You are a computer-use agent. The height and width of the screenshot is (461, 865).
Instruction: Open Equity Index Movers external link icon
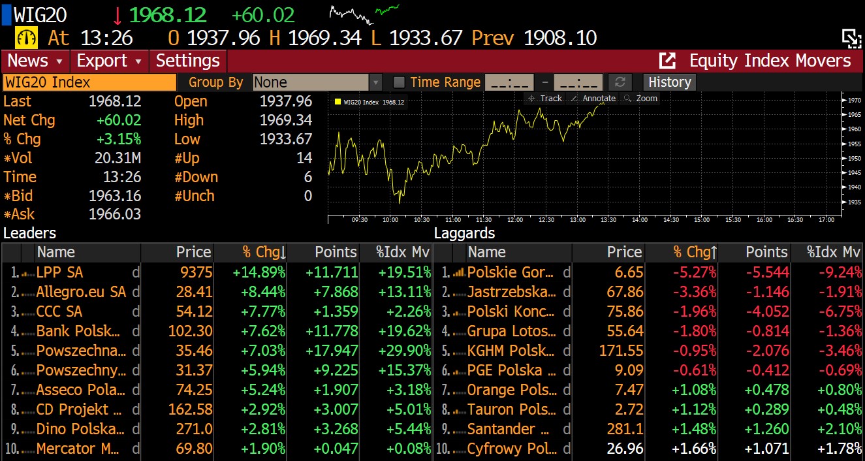pyautogui.click(x=667, y=61)
